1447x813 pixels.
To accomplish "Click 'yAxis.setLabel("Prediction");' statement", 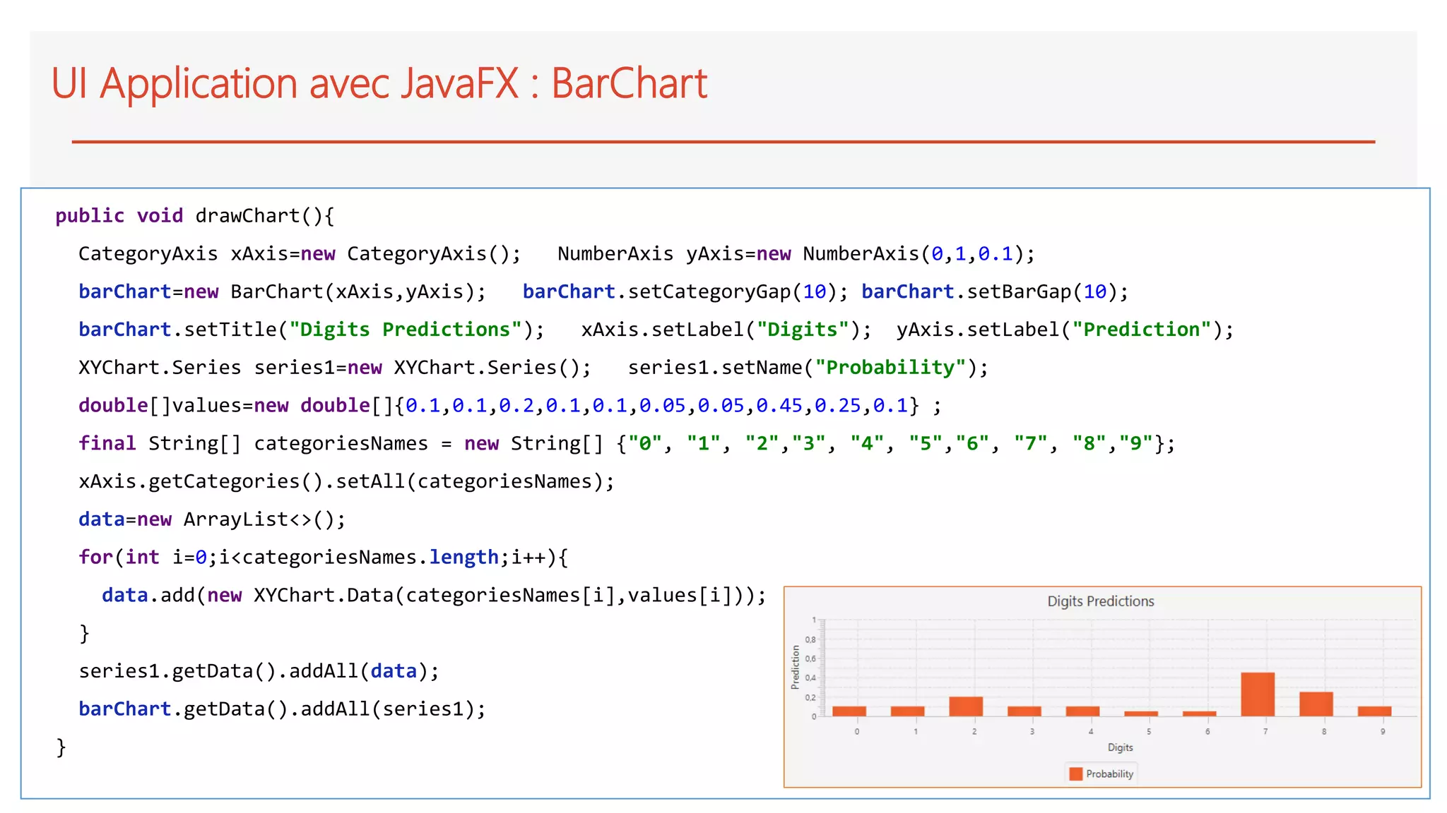I will tap(1065, 330).
